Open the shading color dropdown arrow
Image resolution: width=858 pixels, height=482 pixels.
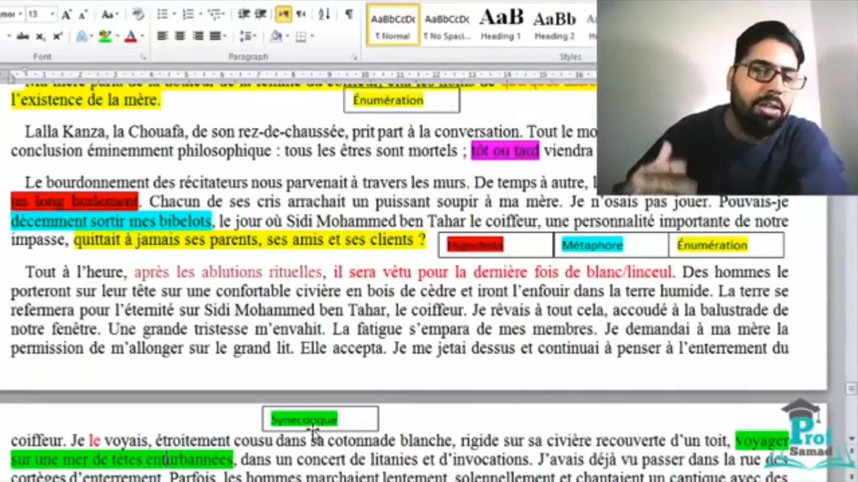(287, 36)
